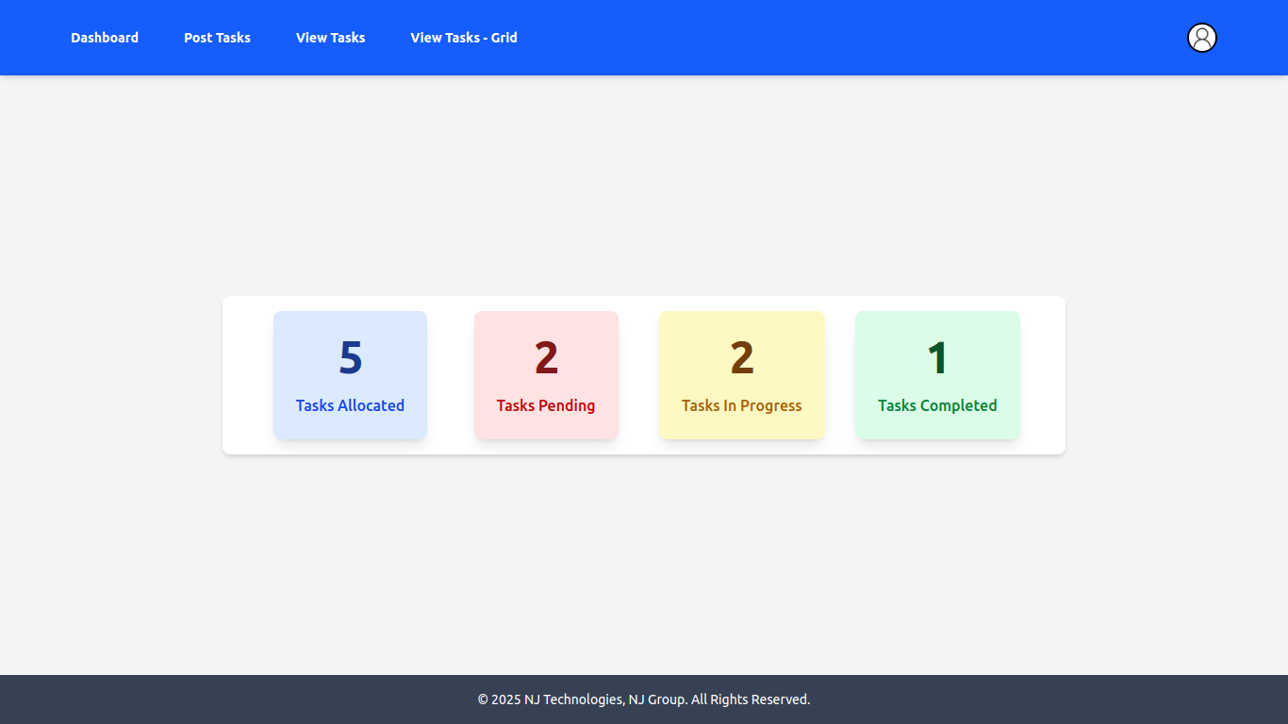Select the Tasks In Progress card
This screenshot has height=724, width=1288.
742,375
